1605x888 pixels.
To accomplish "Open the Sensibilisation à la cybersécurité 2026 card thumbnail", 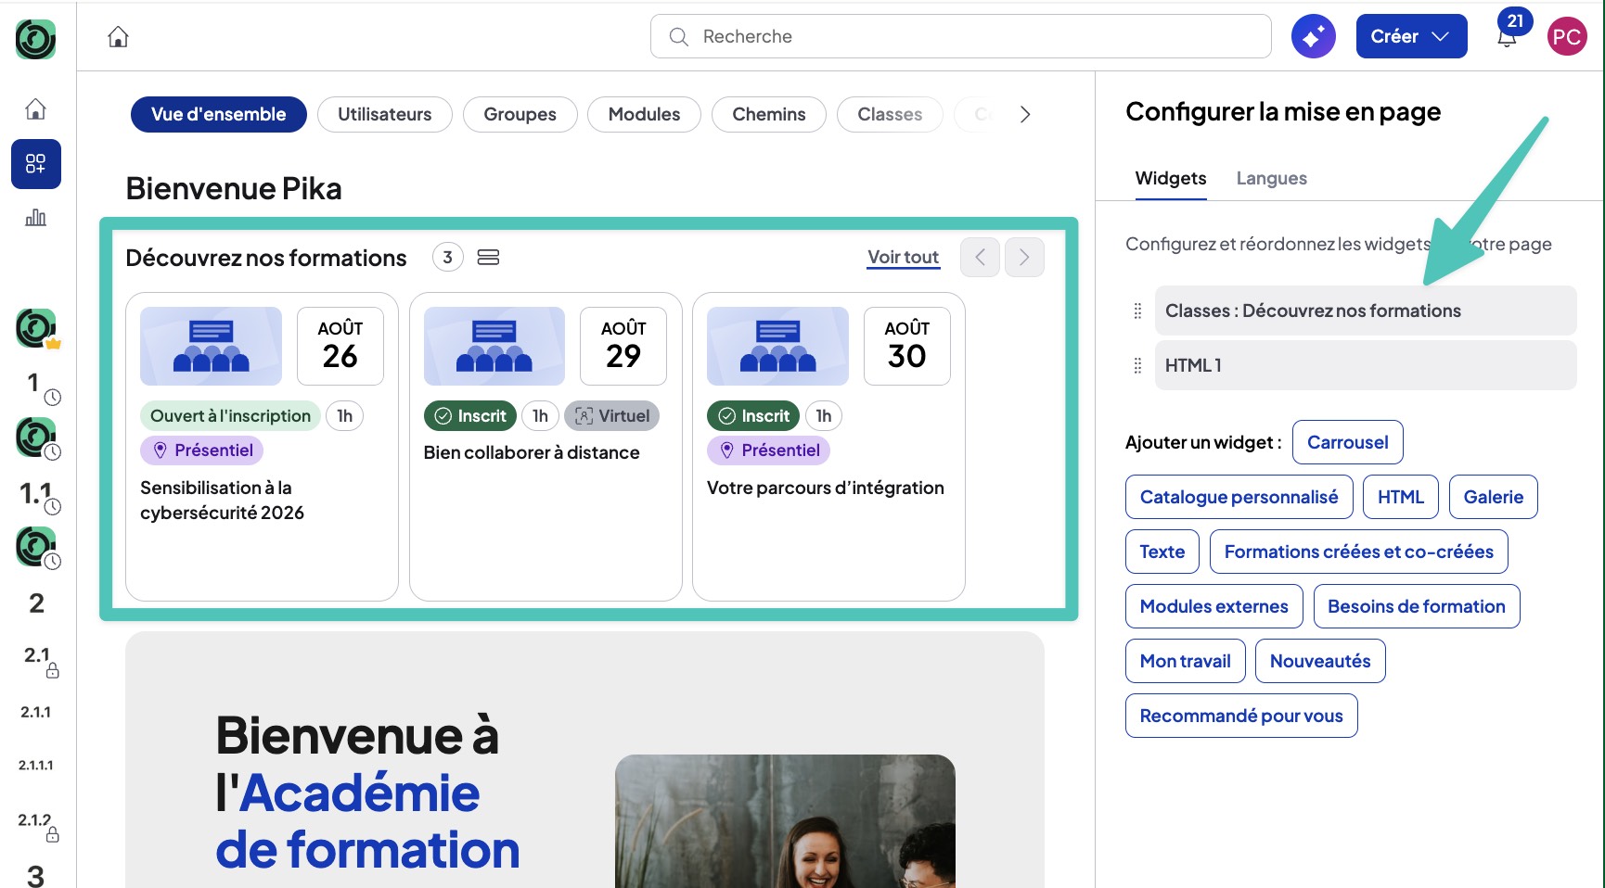I will [212, 347].
